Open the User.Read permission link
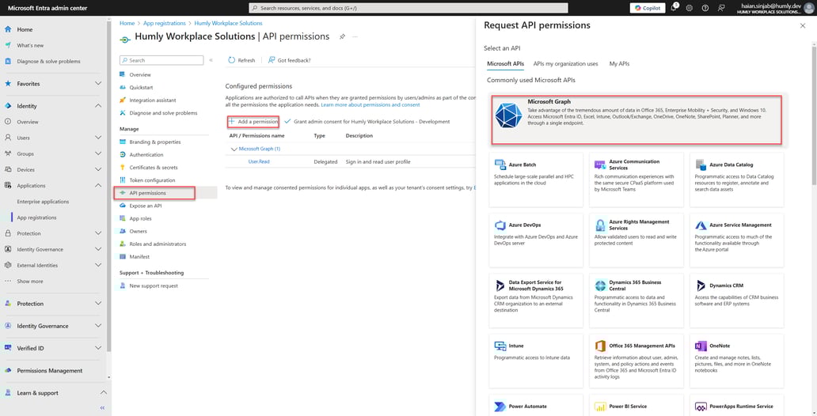 (259, 161)
